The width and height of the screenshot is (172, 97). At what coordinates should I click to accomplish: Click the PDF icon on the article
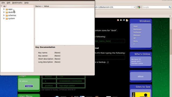[118, 20]
